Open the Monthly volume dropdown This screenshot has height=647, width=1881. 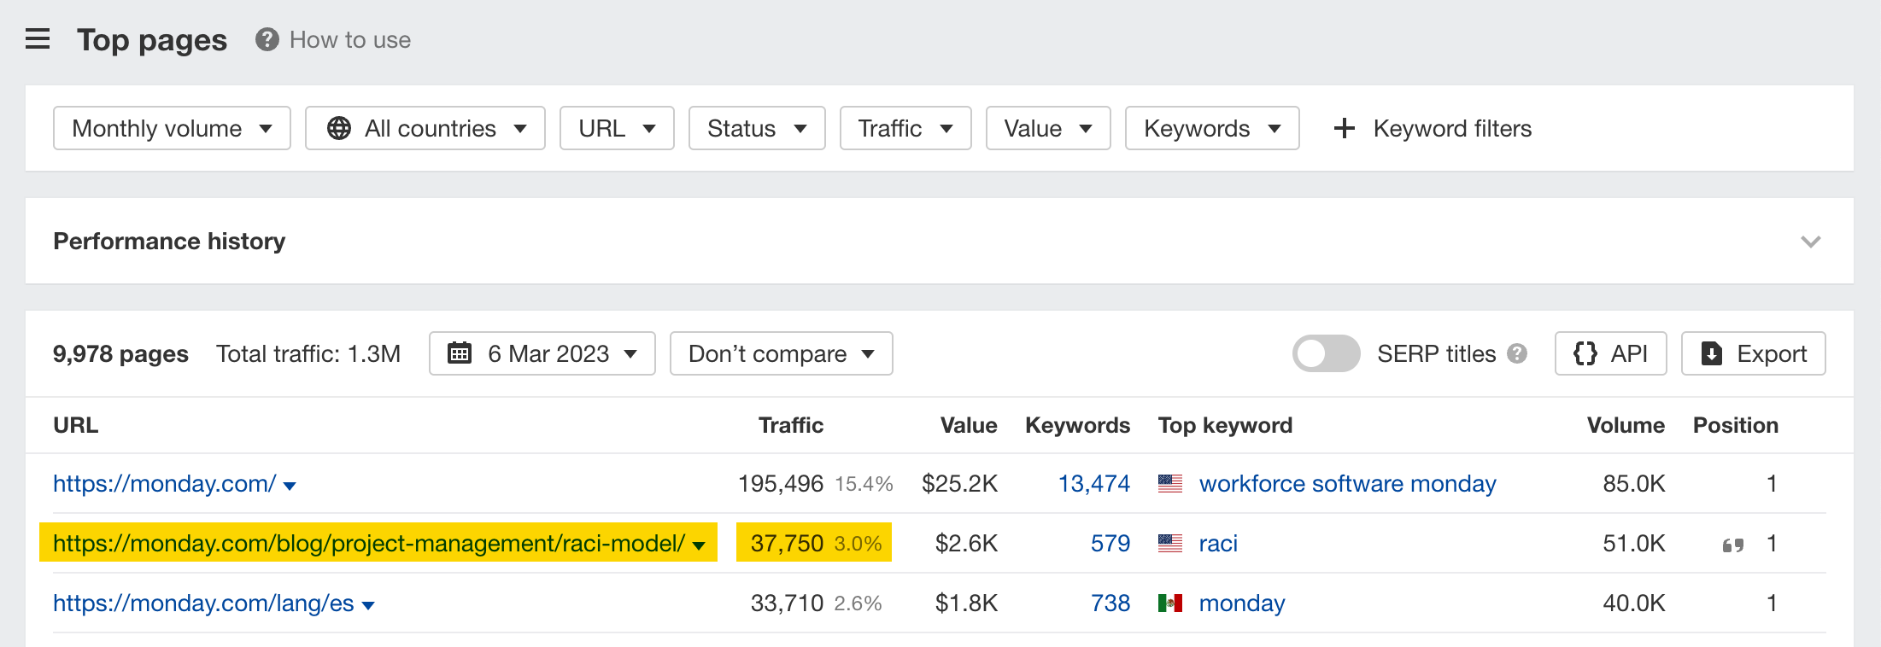172,128
